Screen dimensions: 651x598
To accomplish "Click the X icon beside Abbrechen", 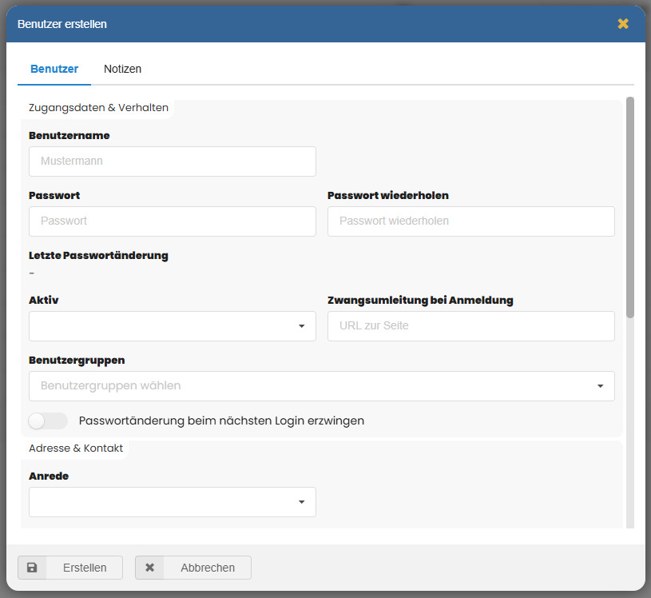I will click(149, 568).
